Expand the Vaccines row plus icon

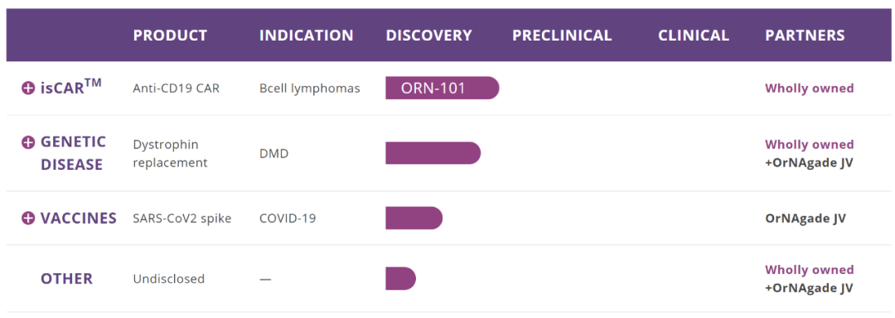coord(28,219)
